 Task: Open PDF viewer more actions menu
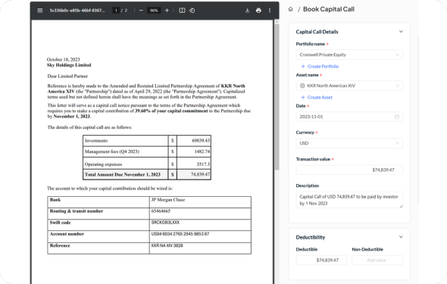(x=270, y=11)
